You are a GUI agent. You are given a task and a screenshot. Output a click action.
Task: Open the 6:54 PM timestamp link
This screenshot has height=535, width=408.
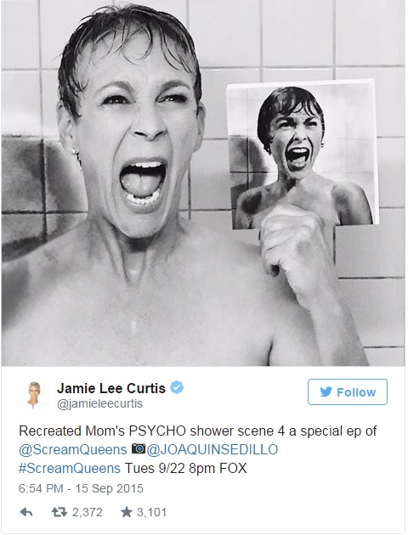pyautogui.click(x=81, y=488)
